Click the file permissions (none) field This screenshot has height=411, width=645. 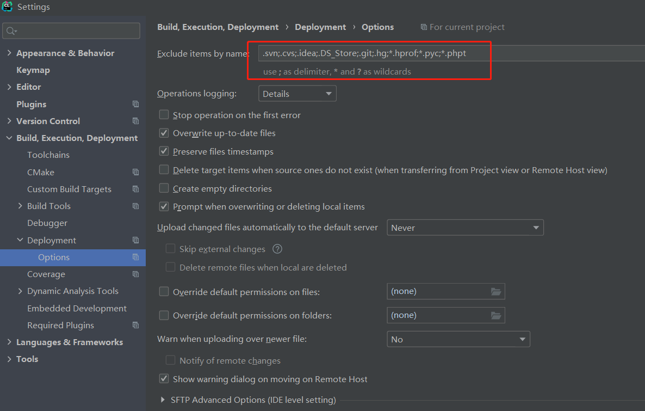pyautogui.click(x=446, y=291)
